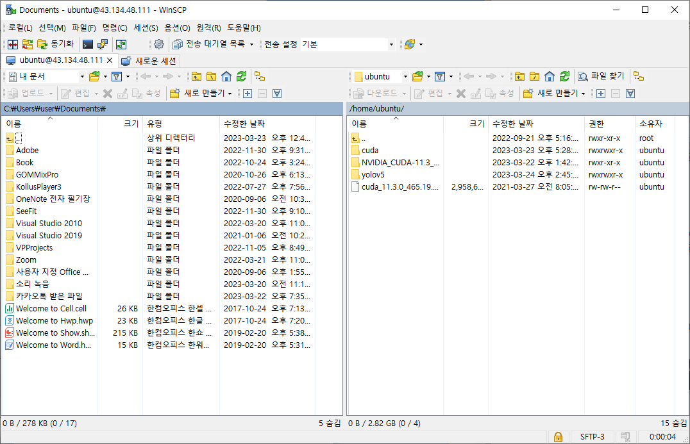Image resolution: width=690 pixels, height=444 pixels.
Task: Open the 선택(M) menu
Action: tap(52, 28)
